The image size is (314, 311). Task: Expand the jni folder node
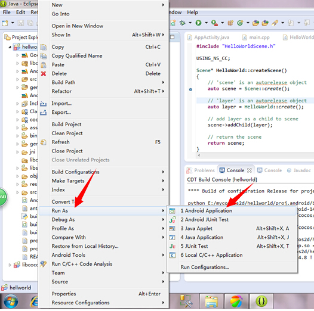pos(17,153)
